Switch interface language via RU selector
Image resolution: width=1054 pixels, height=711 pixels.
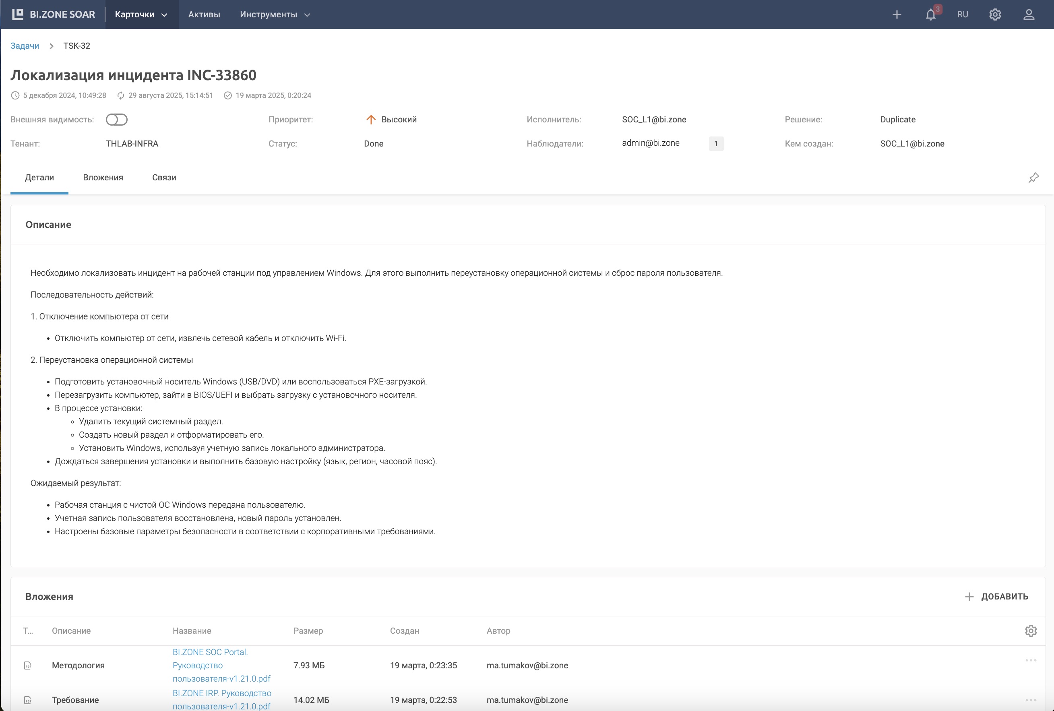pos(963,14)
